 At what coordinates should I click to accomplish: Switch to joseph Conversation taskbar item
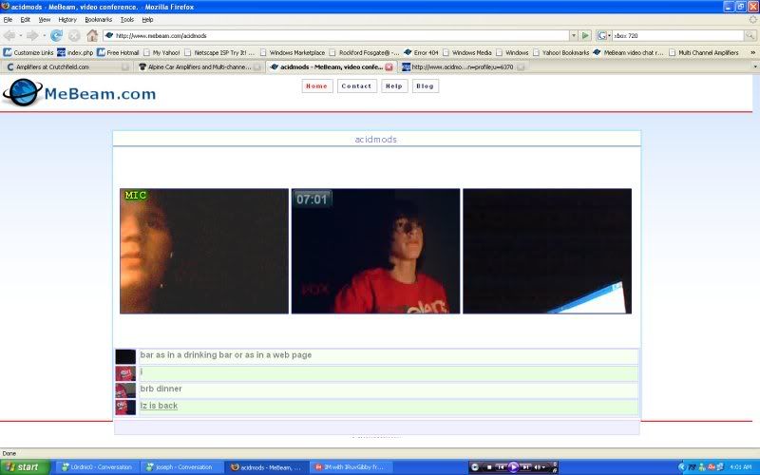(181, 467)
